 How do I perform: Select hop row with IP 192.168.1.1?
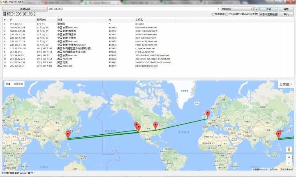coord(89,24)
